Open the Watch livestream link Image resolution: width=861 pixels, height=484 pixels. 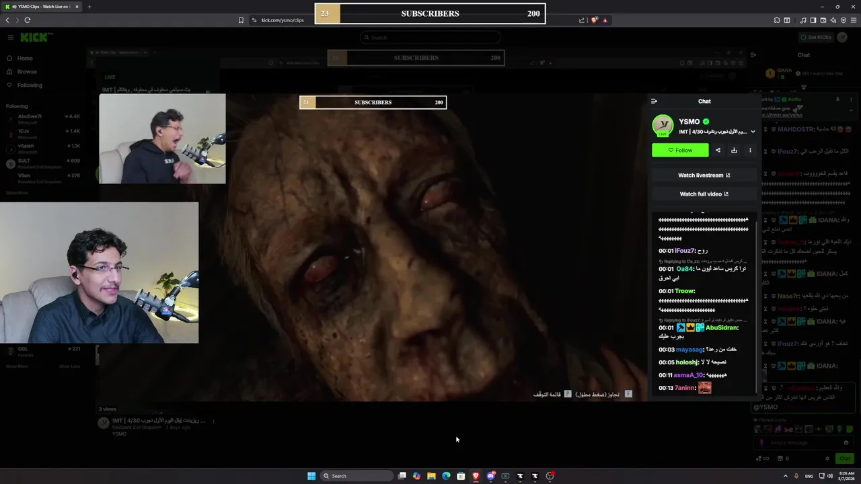coord(704,175)
